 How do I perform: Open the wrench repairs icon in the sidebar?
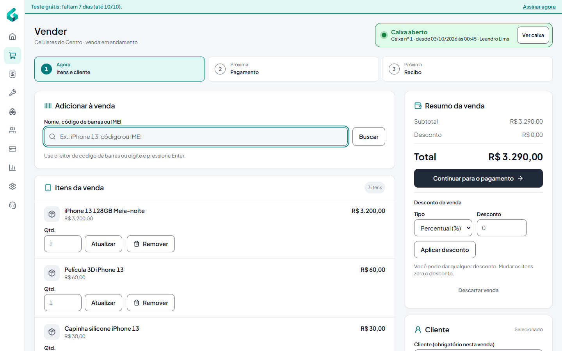click(x=12, y=93)
